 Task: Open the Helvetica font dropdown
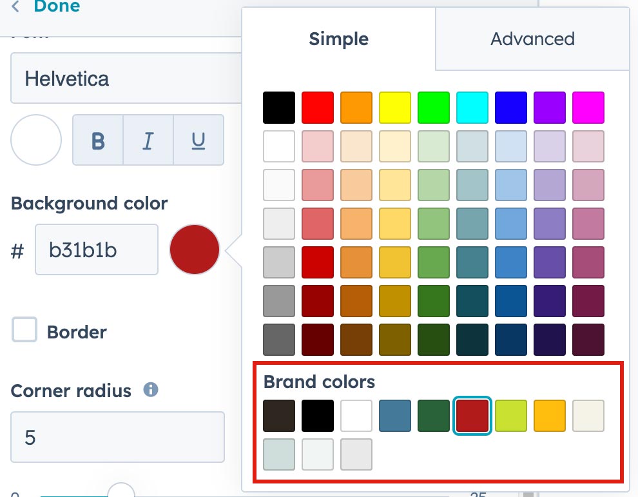click(126, 79)
